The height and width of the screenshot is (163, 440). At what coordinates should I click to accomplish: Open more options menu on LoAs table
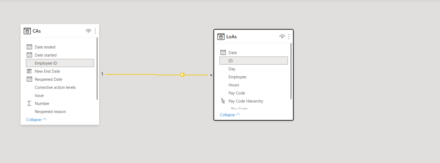[289, 37]
